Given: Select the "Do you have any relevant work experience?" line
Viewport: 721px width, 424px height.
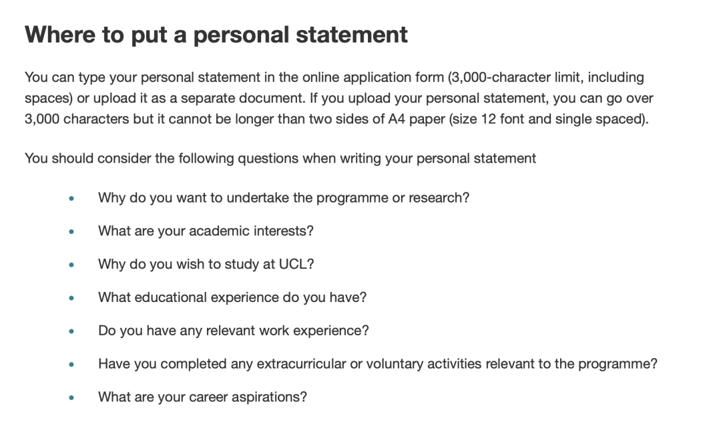Looking at the screenshot, I should point(234,331).
